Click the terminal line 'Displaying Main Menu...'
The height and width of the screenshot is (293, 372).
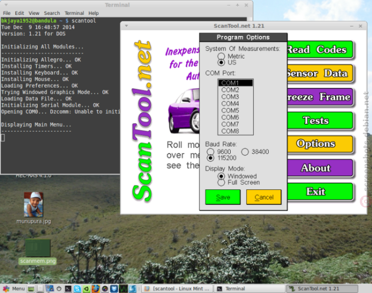click(x=36, y=125)
